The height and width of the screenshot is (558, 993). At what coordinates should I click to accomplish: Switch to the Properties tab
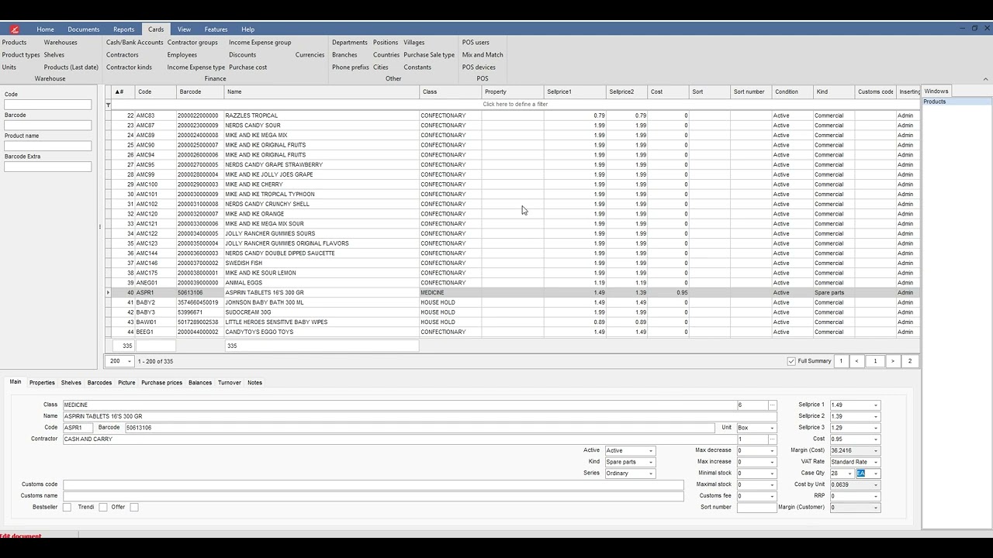point(42,383)
